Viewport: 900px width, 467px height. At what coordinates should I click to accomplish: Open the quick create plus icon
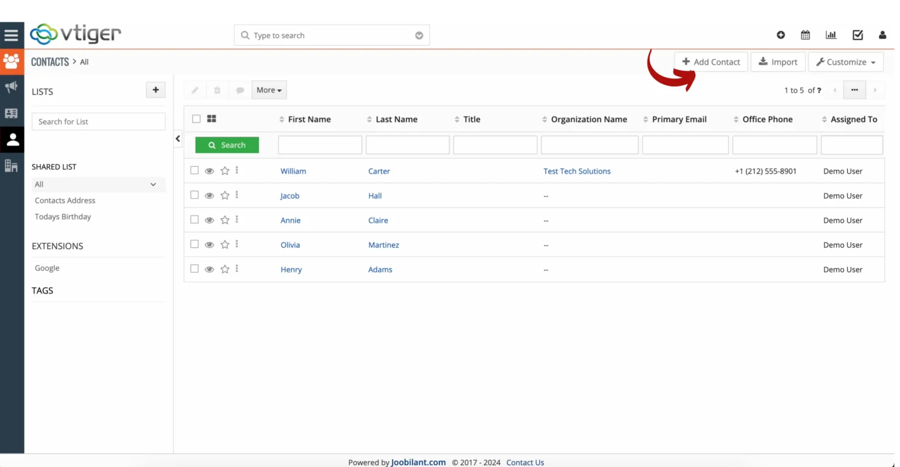(x=780, y=35)
